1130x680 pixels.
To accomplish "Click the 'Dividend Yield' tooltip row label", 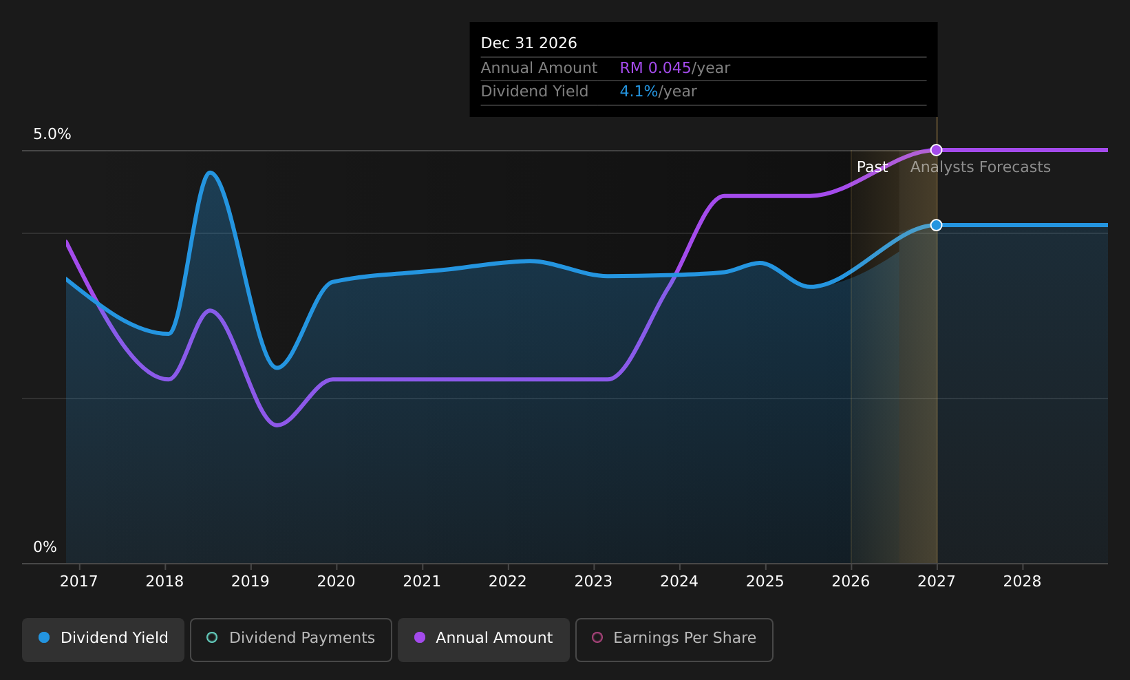I will 535,92.
